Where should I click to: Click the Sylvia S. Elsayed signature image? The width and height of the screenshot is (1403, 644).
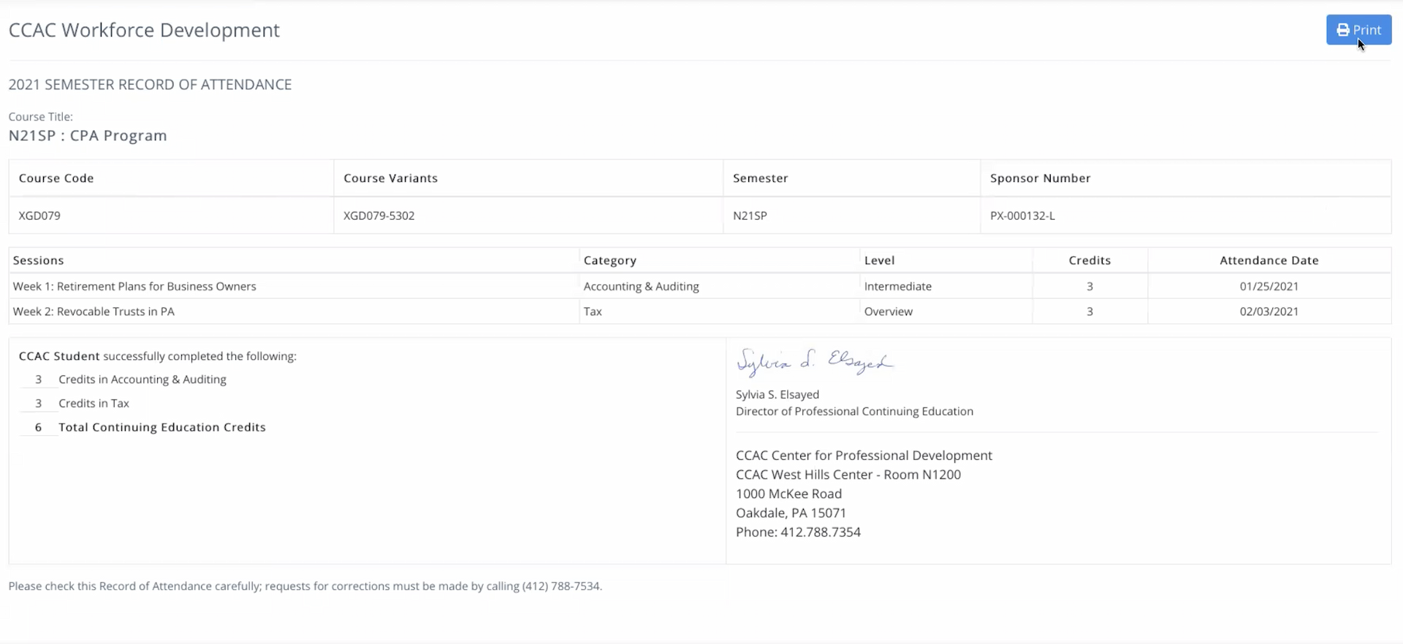tap(814, 361)
